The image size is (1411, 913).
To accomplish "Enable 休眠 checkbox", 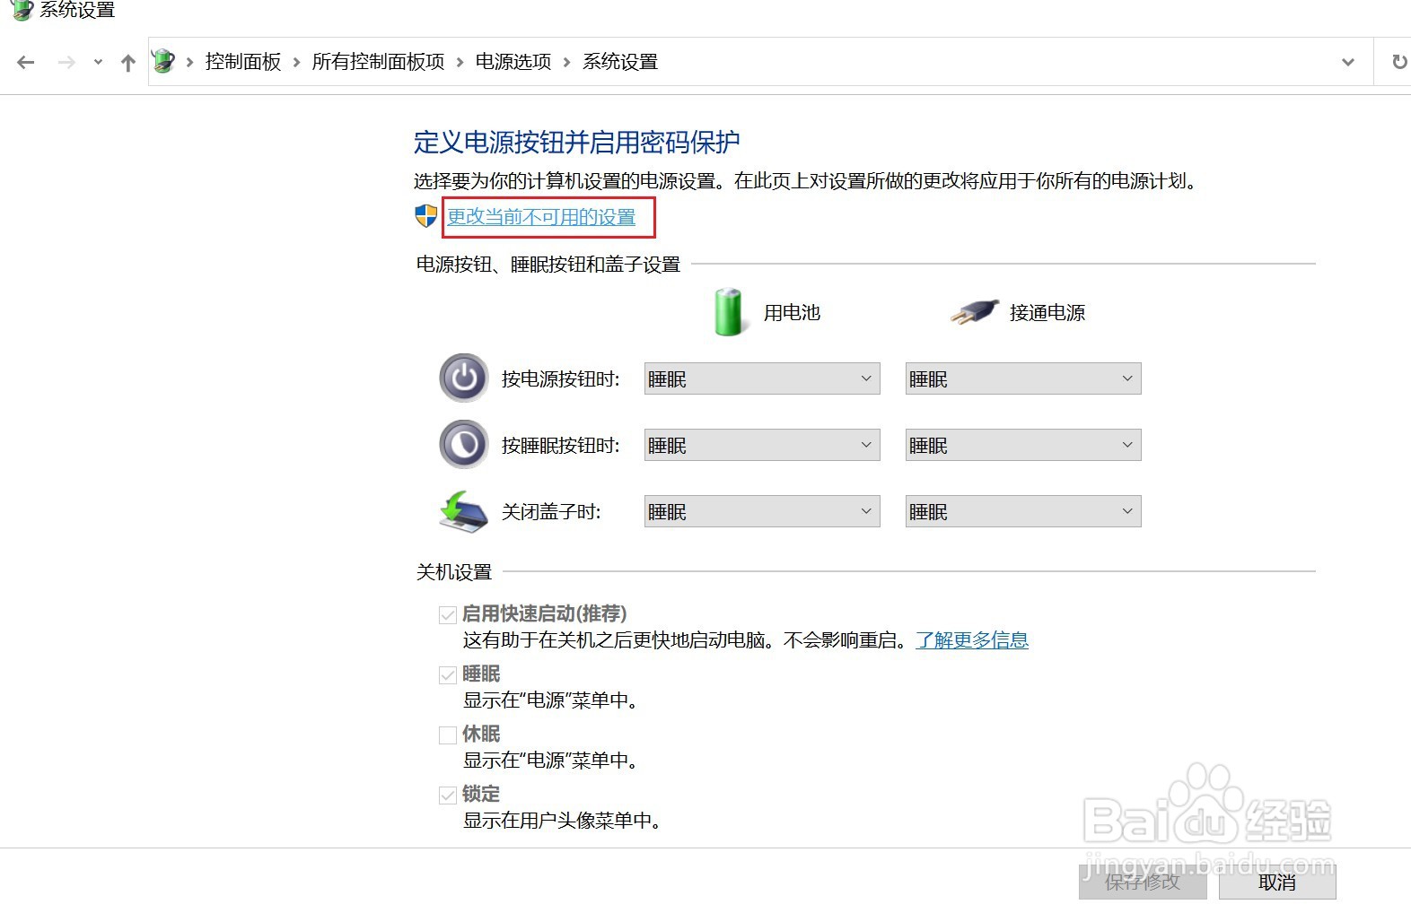I will (x=448, y=735).
